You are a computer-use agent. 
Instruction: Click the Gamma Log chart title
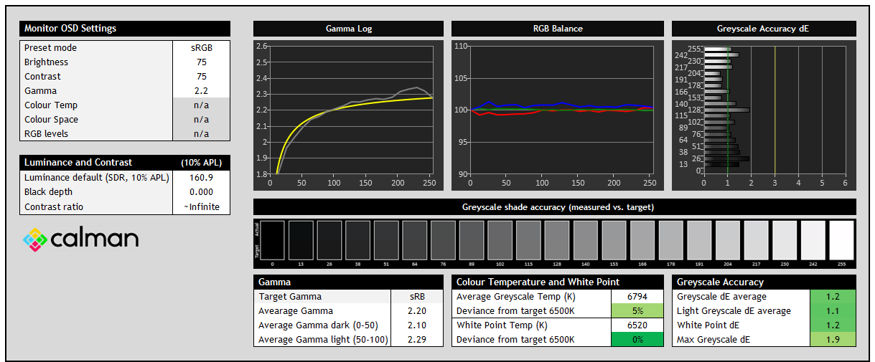point(349,29)
